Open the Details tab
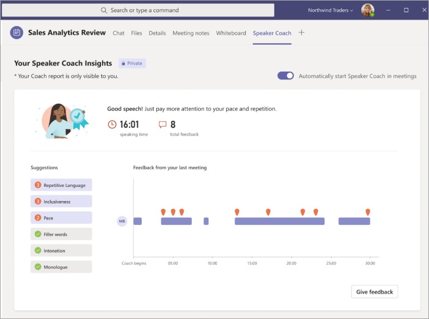The width and height of the screenshot is (429, 319). (x=157, y=33)
